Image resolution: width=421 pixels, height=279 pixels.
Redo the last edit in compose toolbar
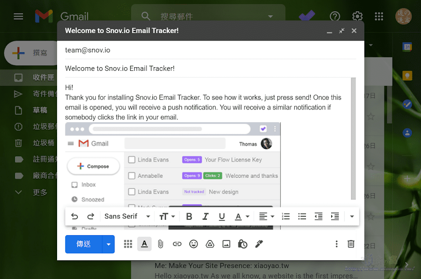pyautogui.click(x=91, y=216)
